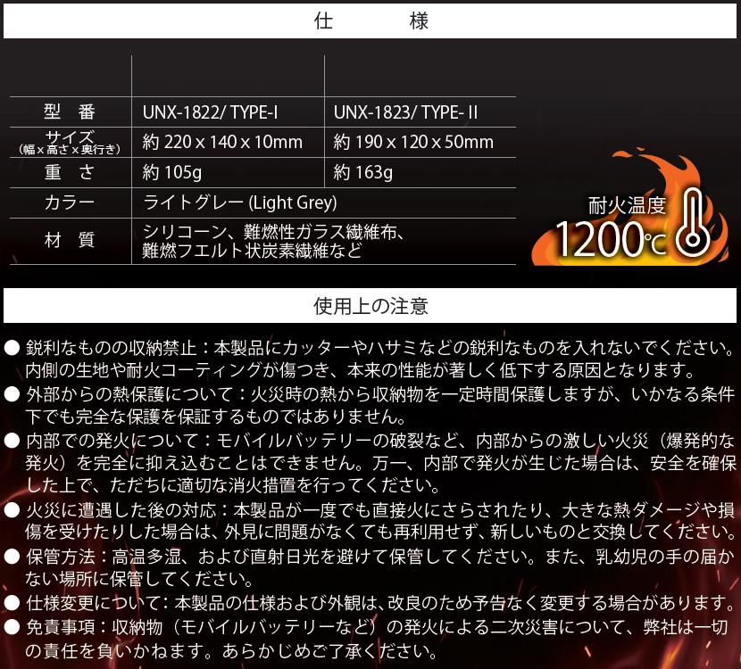Select the 重さ row label
The image size is (741, 669).
pos(70,172)
